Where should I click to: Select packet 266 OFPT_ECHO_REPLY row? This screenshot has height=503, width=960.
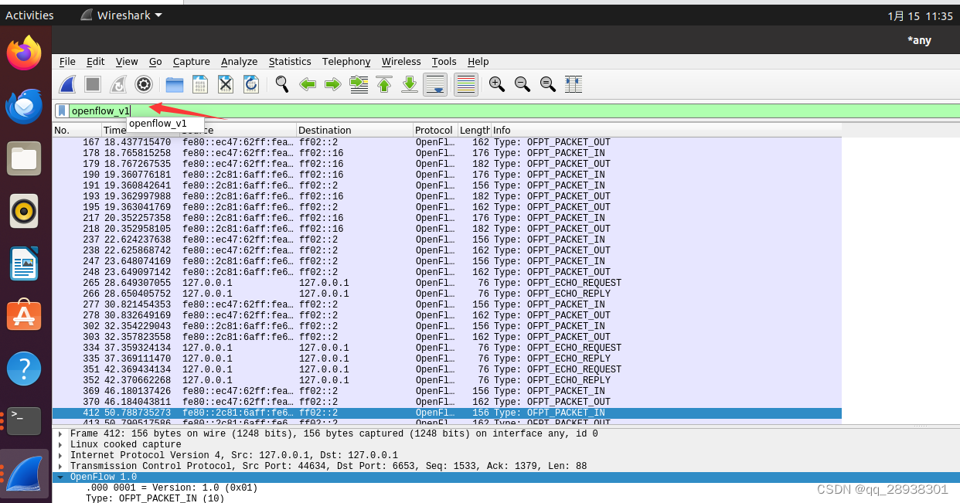[447, 294]
